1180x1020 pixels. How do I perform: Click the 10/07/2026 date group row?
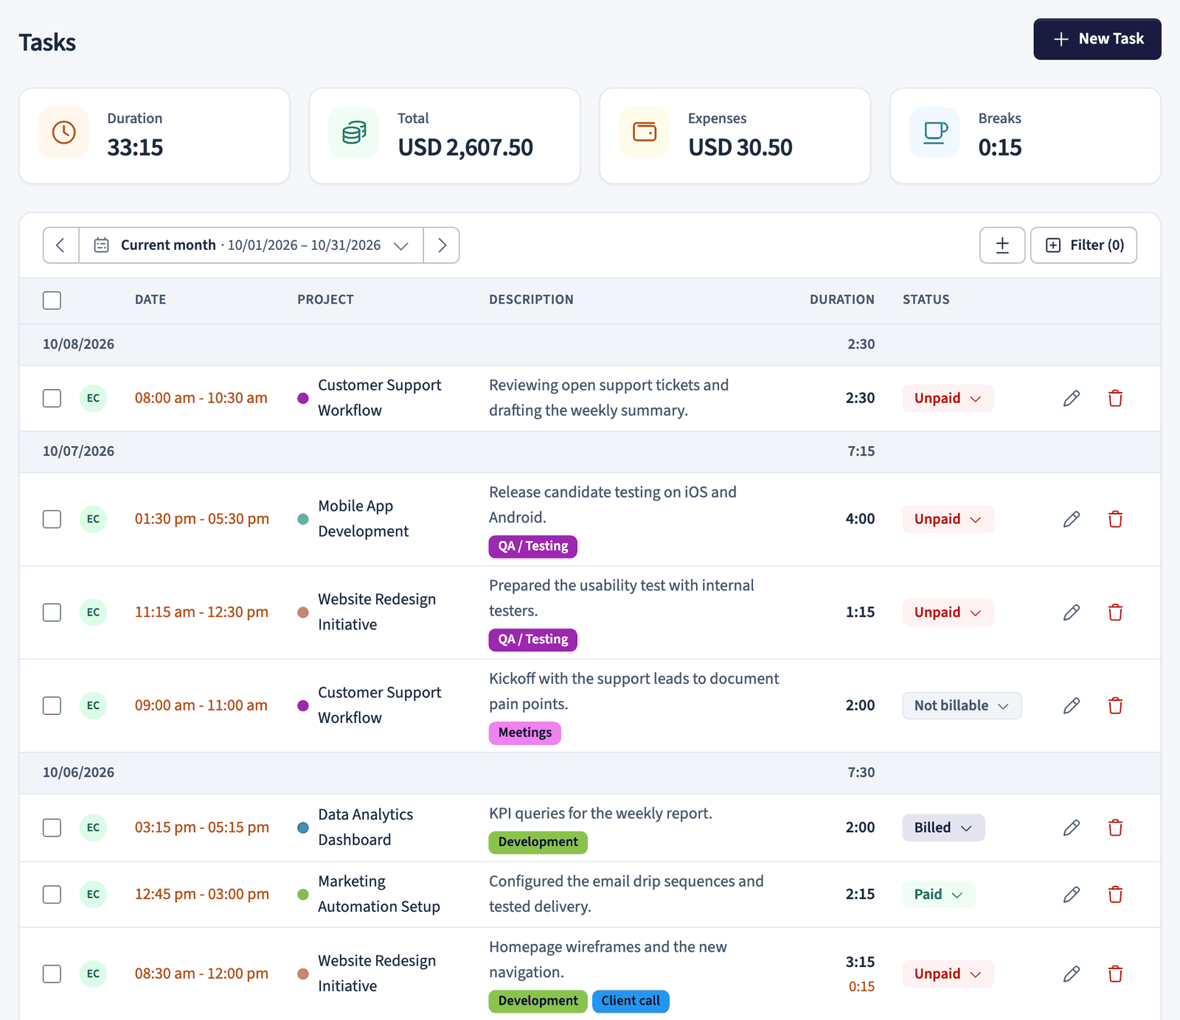point(590,451)
